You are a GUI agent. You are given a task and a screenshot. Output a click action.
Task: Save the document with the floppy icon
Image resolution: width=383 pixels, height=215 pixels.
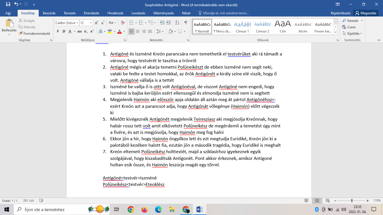8,4
